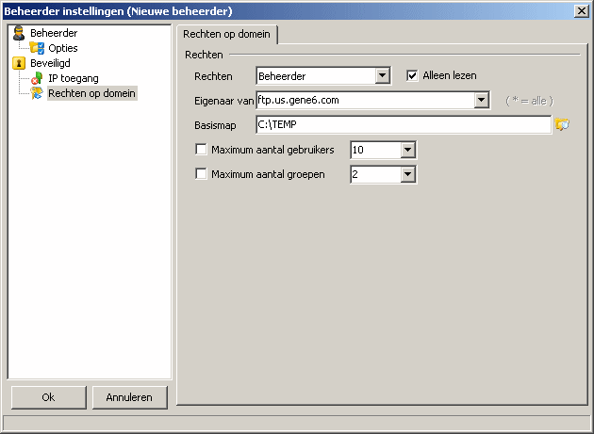This screenshot has height=434, width=594.
Task: Open the Rechten dropdown arrow
Action: coord(383,76)
